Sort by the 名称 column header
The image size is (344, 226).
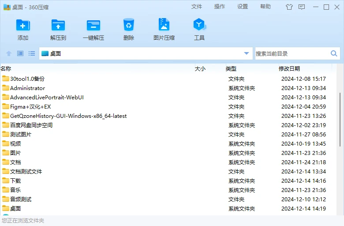(6, 69)
